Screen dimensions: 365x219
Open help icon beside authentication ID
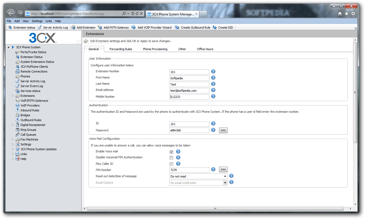[x=213, y=124]
